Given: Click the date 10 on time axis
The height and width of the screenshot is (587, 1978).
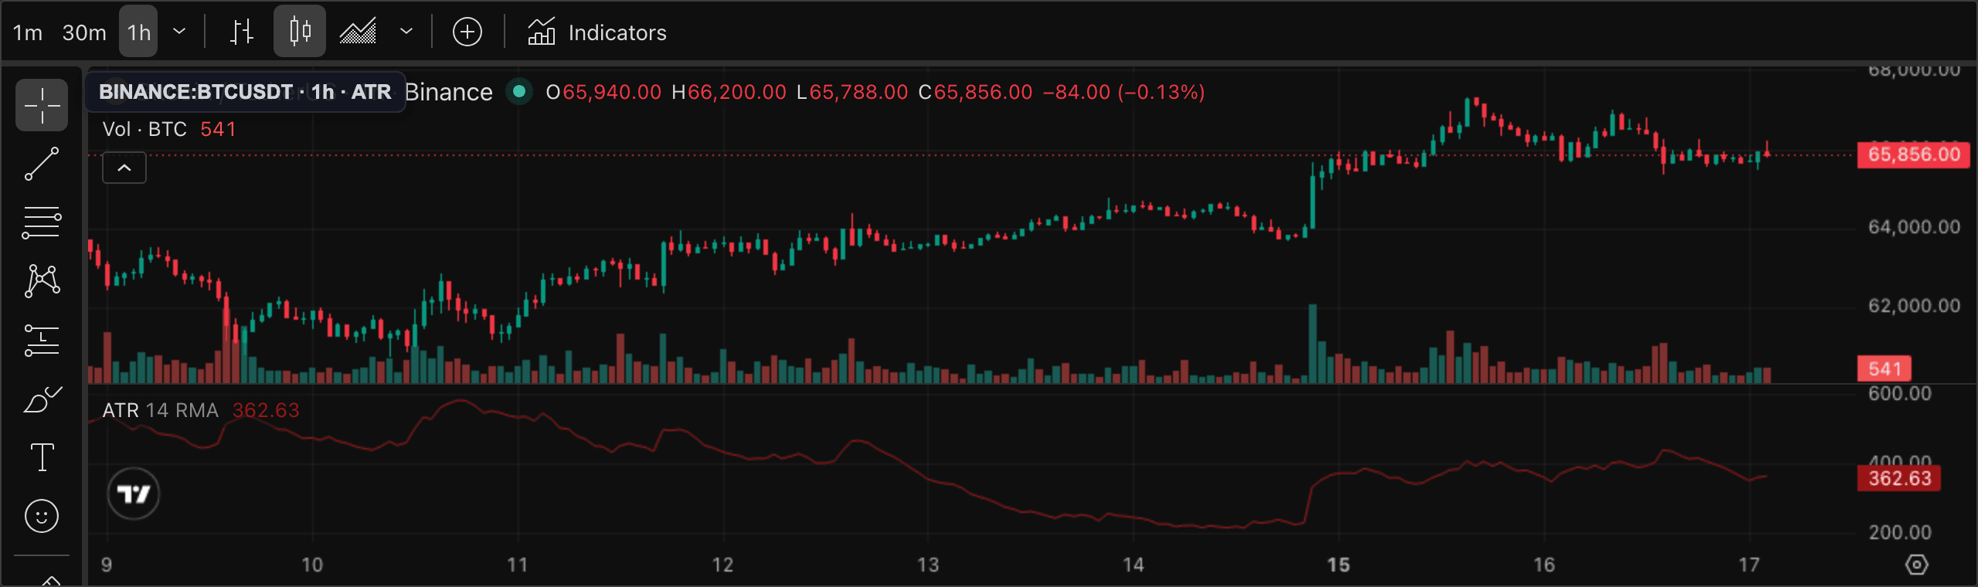Looking at the screenshot, I should pos(312,565).
